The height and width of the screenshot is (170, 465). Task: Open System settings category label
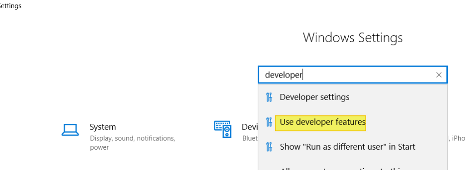click(103, 127)
